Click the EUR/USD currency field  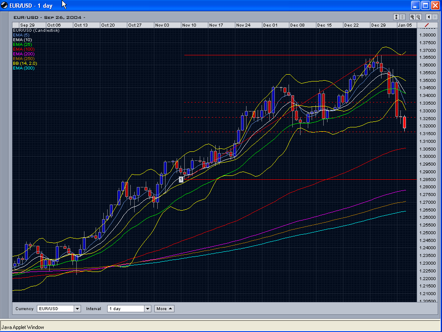coord(56,308)
